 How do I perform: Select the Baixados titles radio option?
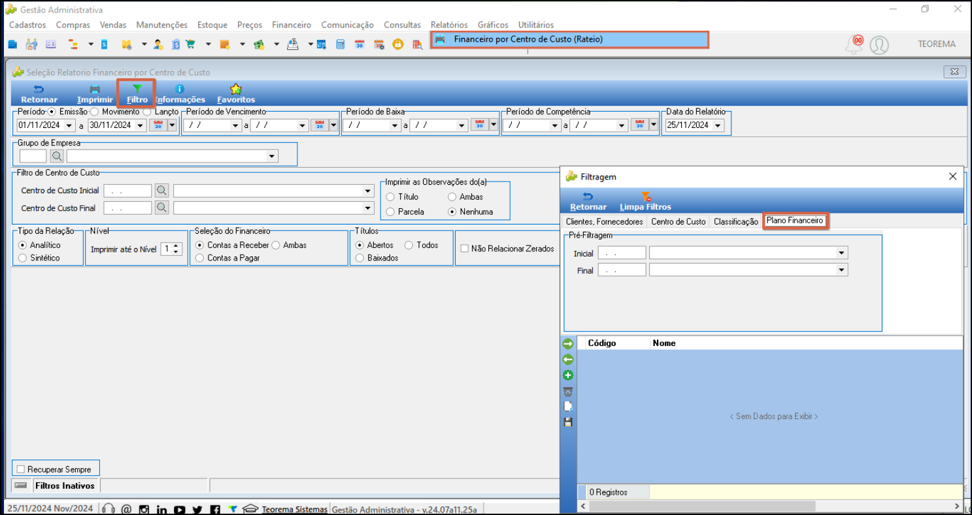360,258
